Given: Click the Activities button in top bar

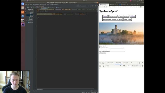Looking at the screenshot, I should pyautogui.click(x=23, y=1).
